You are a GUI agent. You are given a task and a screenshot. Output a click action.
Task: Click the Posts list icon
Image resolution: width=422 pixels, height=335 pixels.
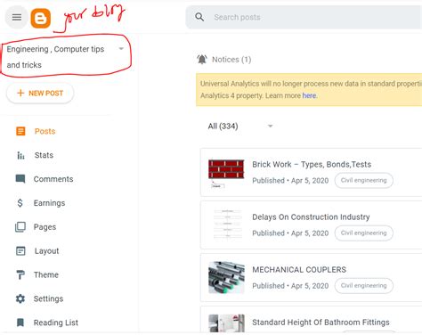click(20, 131)
